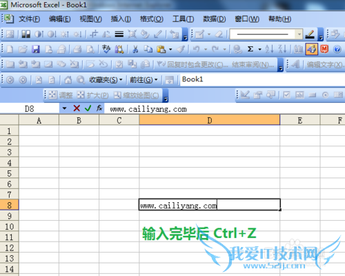Select column D header
The width and height of the screenshot is (345, 276).
point(210,120)
